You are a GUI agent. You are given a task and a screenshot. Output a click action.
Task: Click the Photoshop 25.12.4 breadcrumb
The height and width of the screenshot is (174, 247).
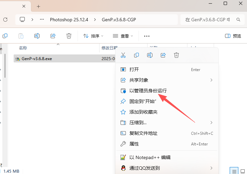[x=69, y=20]
